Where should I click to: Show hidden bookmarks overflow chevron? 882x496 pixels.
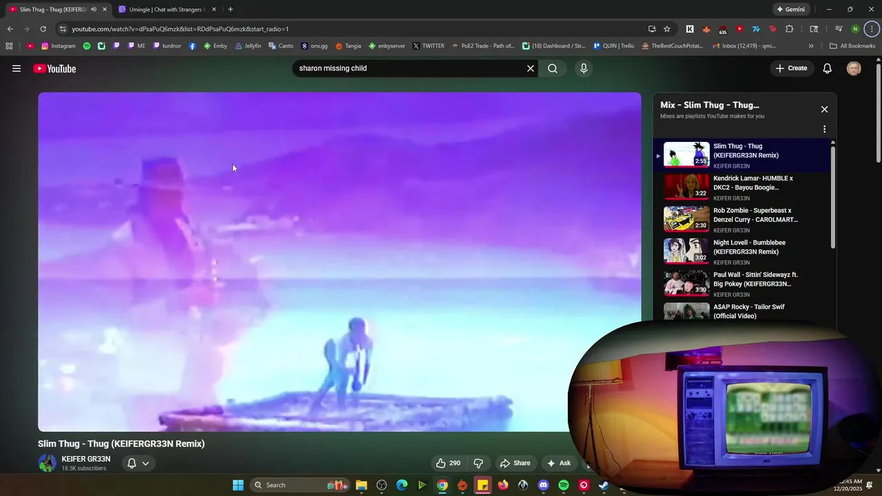point(811,46)
